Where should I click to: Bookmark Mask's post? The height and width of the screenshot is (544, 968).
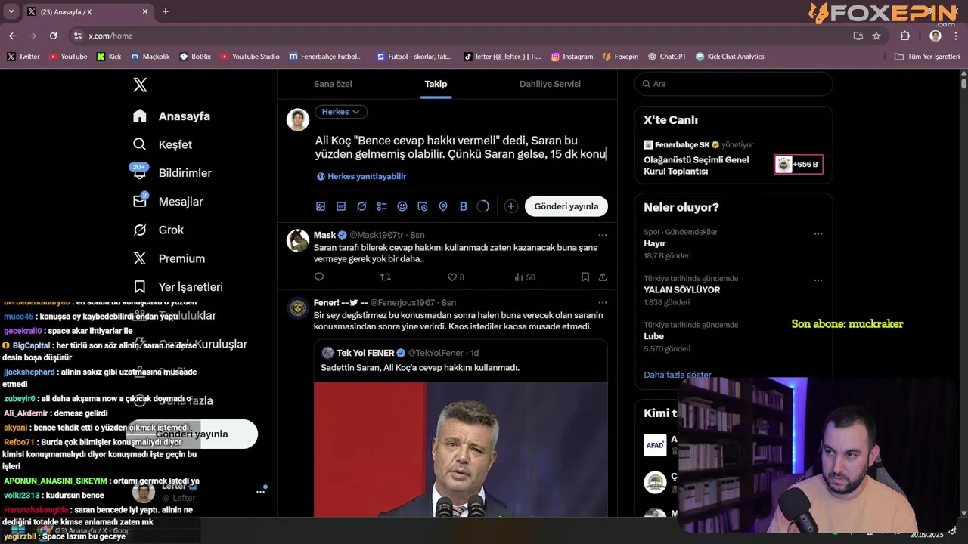[585, 277]
